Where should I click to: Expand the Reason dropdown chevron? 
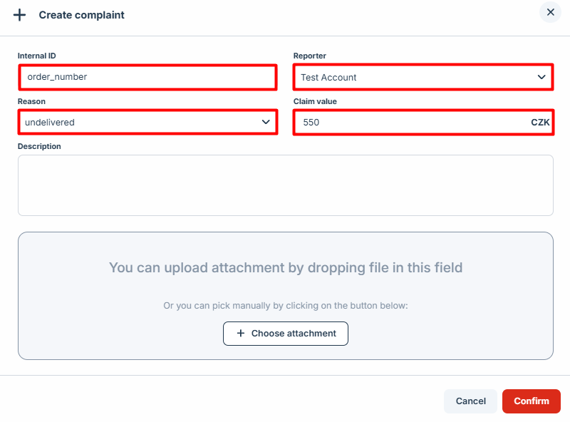[x=266, y=122]
